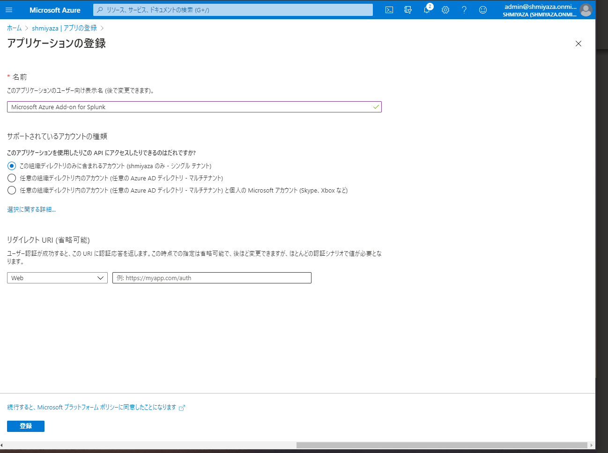Expand the breadcrumb arrow after アプリの登録
Viewport: 608px width, 453px height.
coord(103,28)
